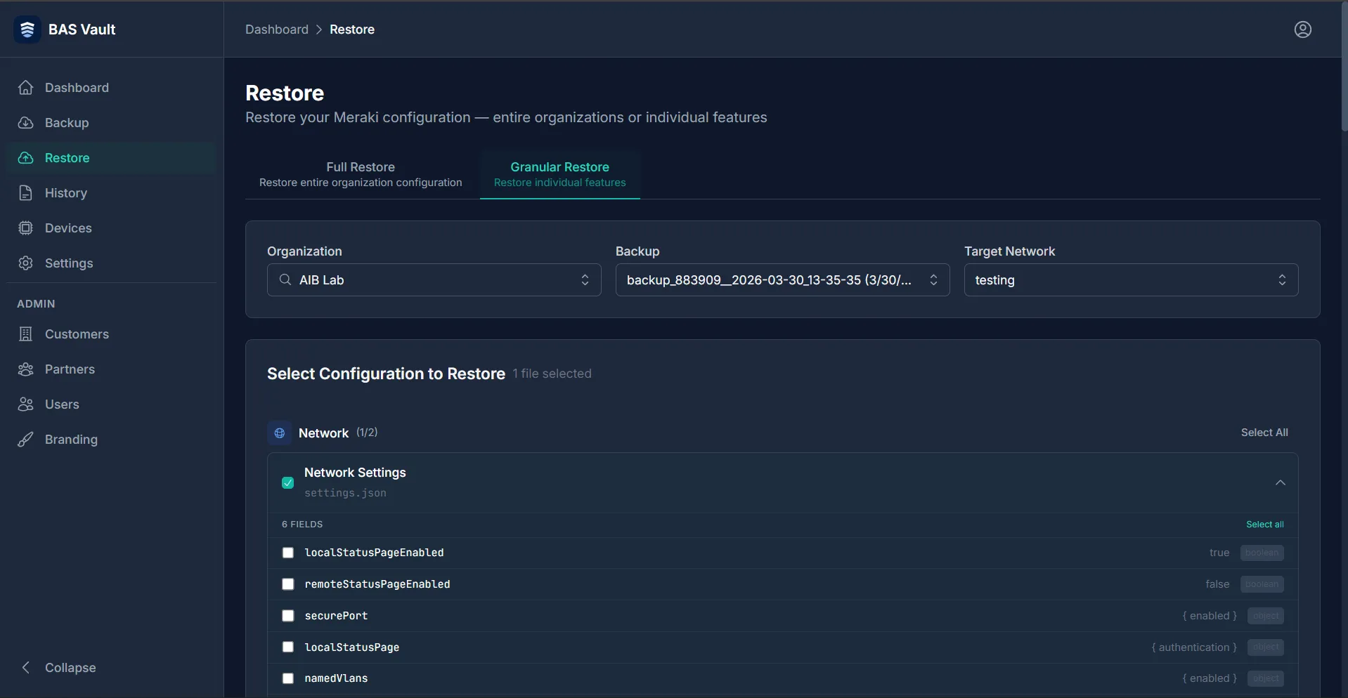
Task: Open the user account profile icon
Action: point(1302,29)
